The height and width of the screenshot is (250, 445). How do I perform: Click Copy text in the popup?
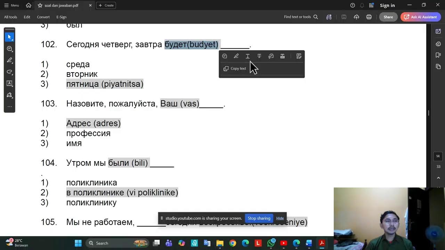pyautogui.click(x=235, y=68)
